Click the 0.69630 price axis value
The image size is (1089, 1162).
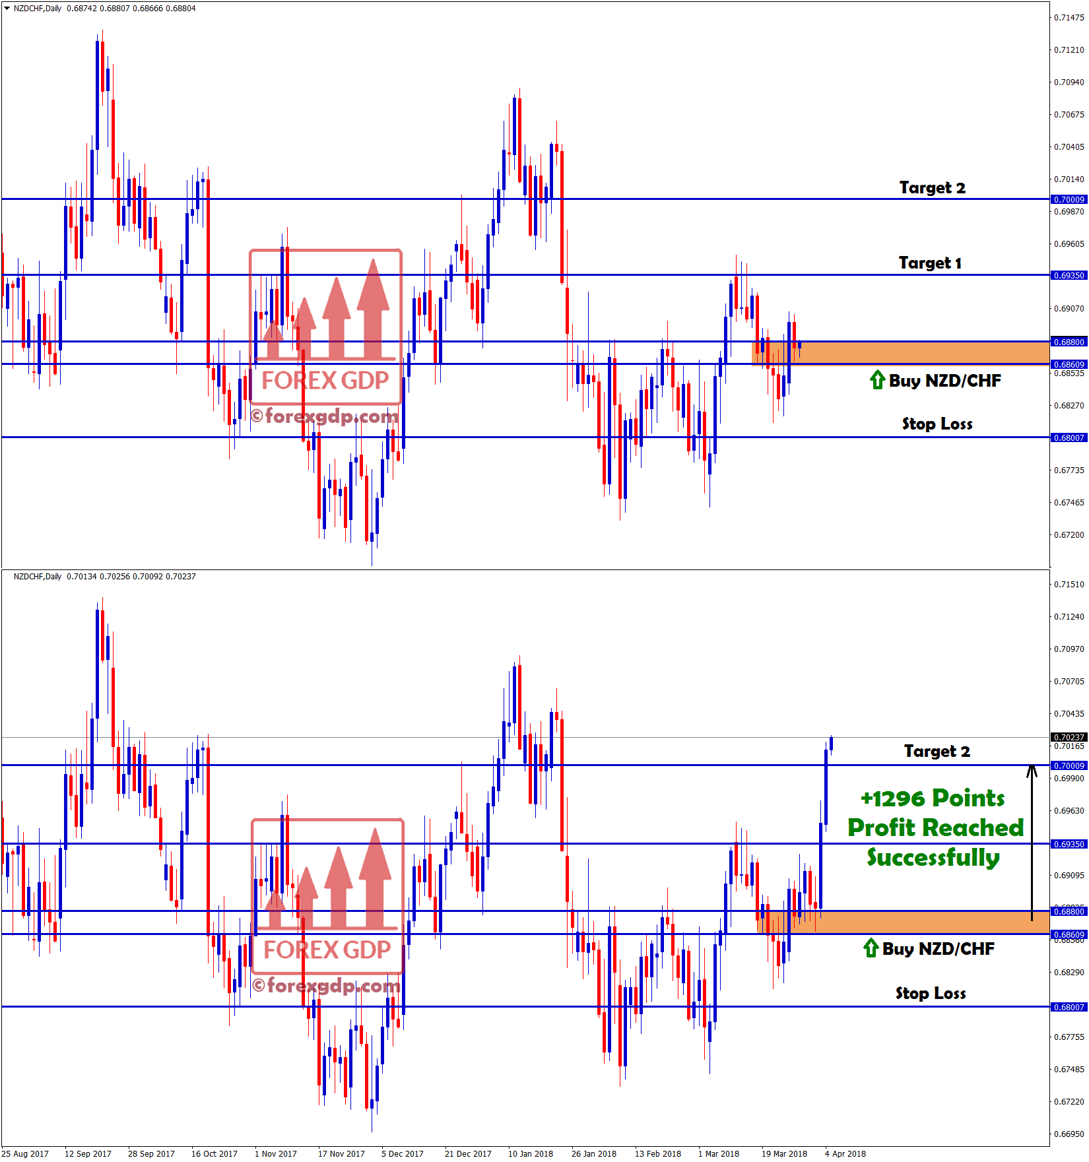1069,811
